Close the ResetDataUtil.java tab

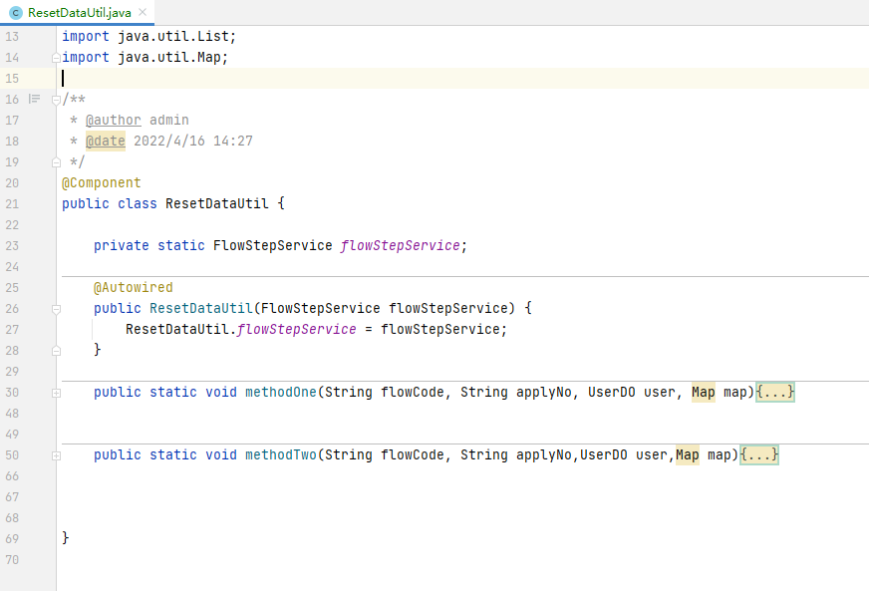[x=143, y=12]
